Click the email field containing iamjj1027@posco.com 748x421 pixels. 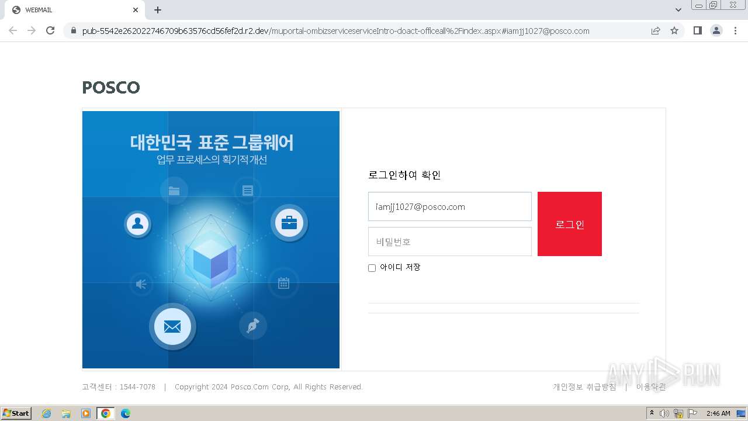point(450,206)
